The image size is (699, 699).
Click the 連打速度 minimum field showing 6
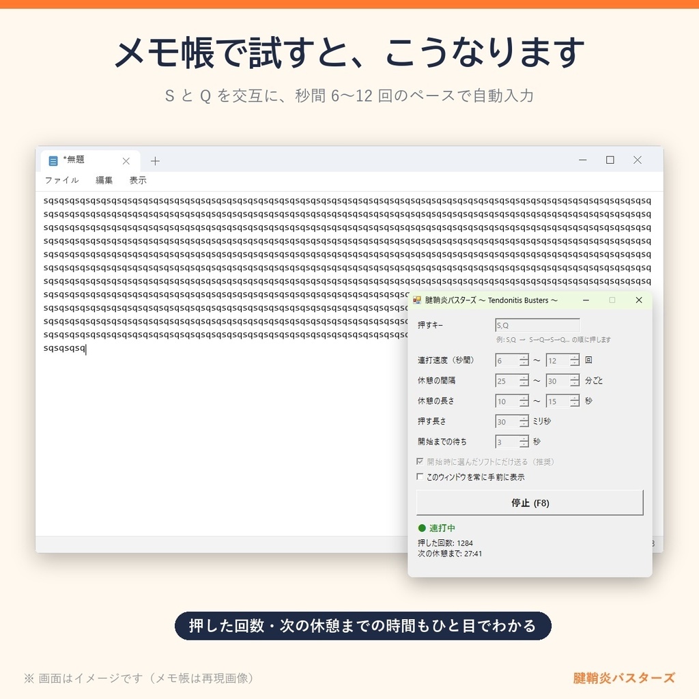point(507,360)
